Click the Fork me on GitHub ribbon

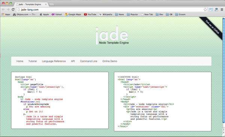(212, 27)
